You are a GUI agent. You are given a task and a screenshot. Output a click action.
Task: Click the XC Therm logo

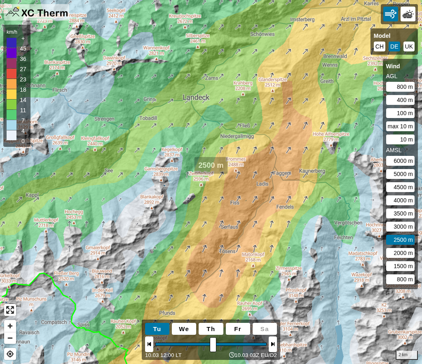(x=37, y=13)
